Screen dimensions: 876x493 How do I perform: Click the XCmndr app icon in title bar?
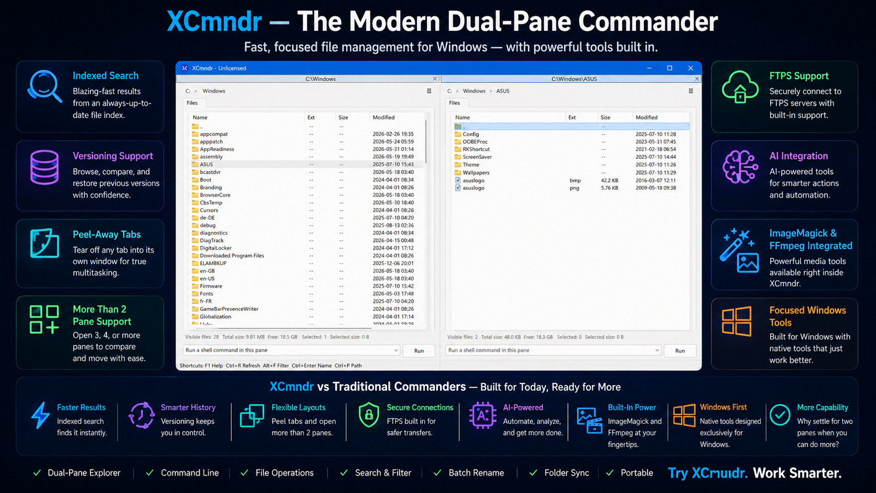(x=184, y=68)
